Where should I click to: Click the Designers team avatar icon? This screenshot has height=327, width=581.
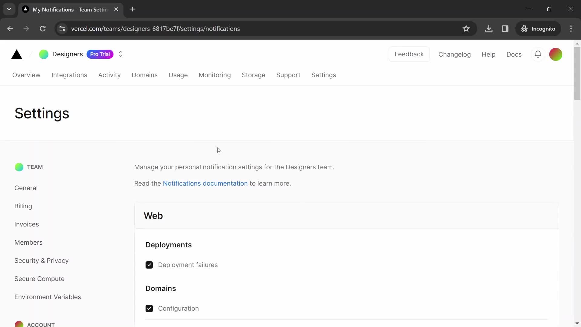click(44, 54)
